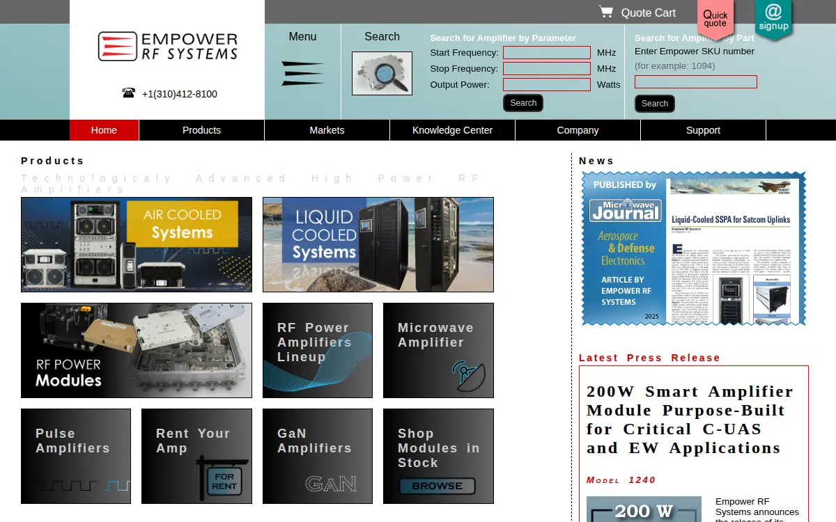
Task: Open RF Power Amplifiers Lineup tile
Action: pos(318,350)
